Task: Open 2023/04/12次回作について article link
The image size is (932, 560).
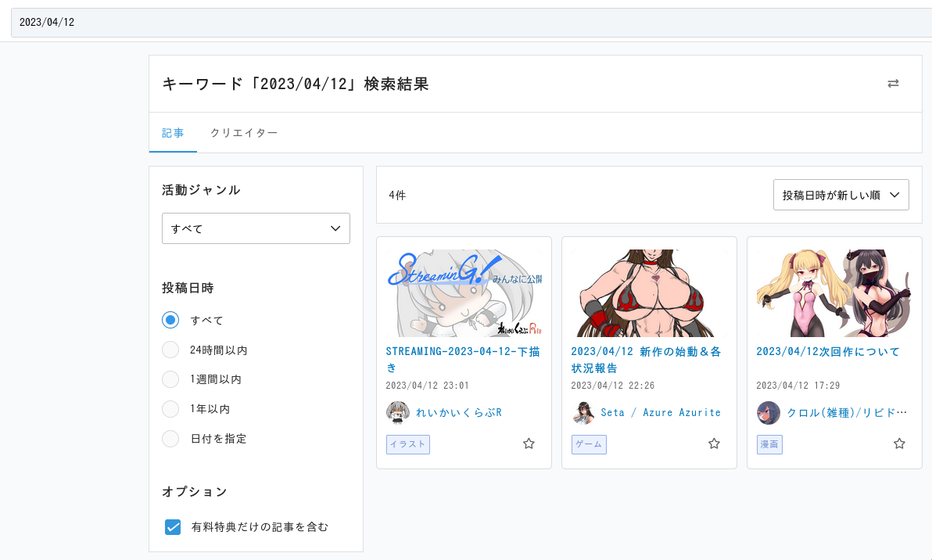Action: pyautogui.click(x=828, y=351)
